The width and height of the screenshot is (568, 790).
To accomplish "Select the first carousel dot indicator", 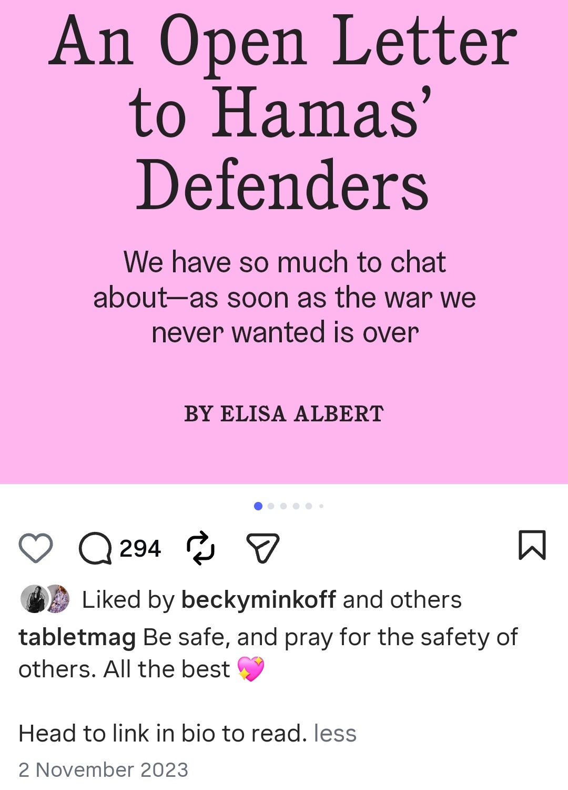I will (258, 506).
